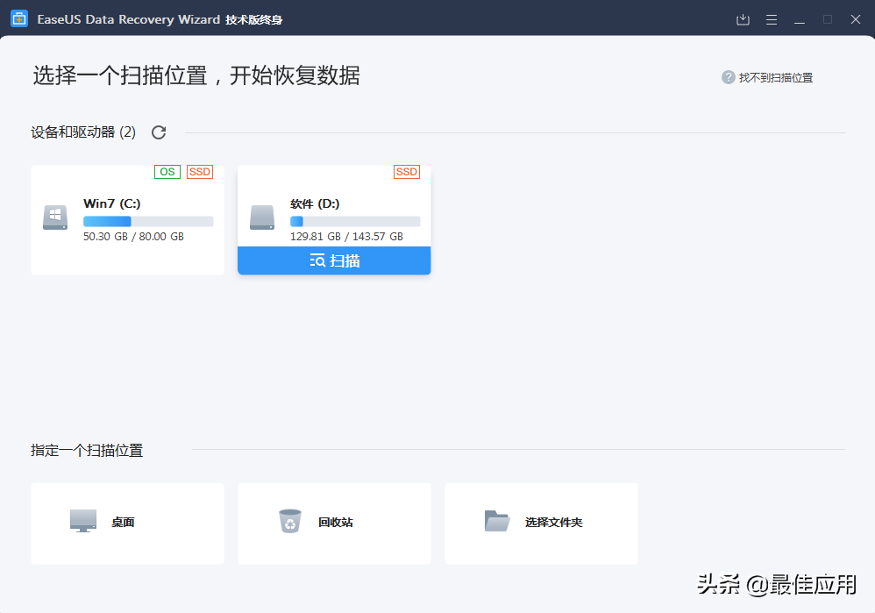The image size is (875, 613).
Task: Click the question mark help icon
Action: pyautogui.click(x=729, y=77)
